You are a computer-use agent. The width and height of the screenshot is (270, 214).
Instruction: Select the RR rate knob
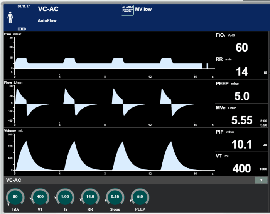[x=90, y=197]
